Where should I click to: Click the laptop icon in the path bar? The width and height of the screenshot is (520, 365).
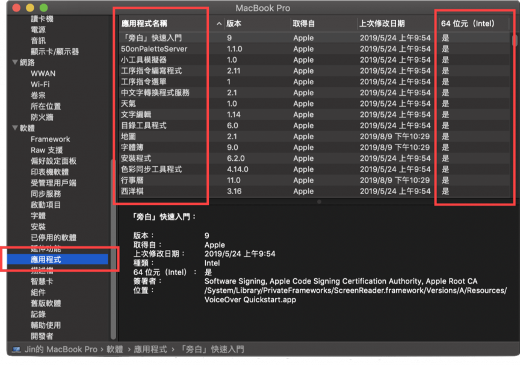pos(17,349)
